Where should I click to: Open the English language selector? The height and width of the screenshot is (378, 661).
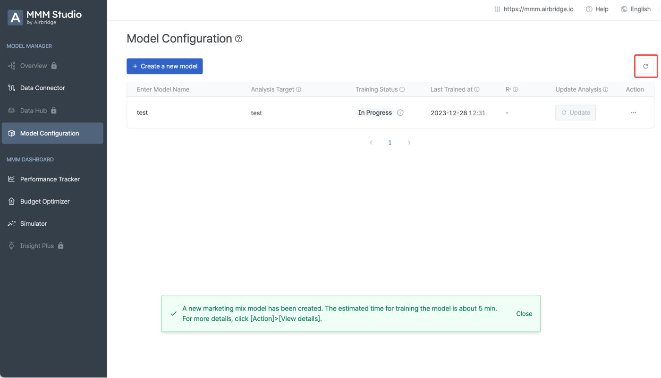[636, 9]
